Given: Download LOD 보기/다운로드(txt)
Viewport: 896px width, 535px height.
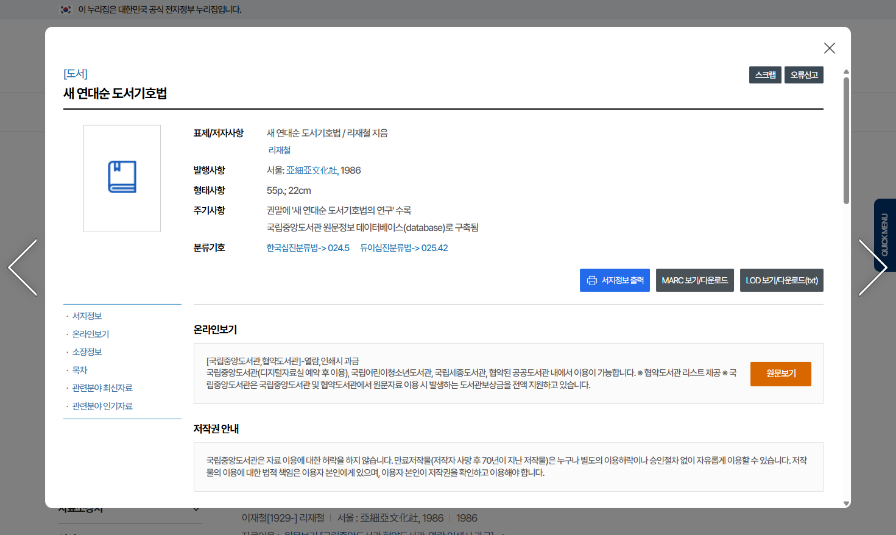Looking at the screenshot, I should pos(781,280).
